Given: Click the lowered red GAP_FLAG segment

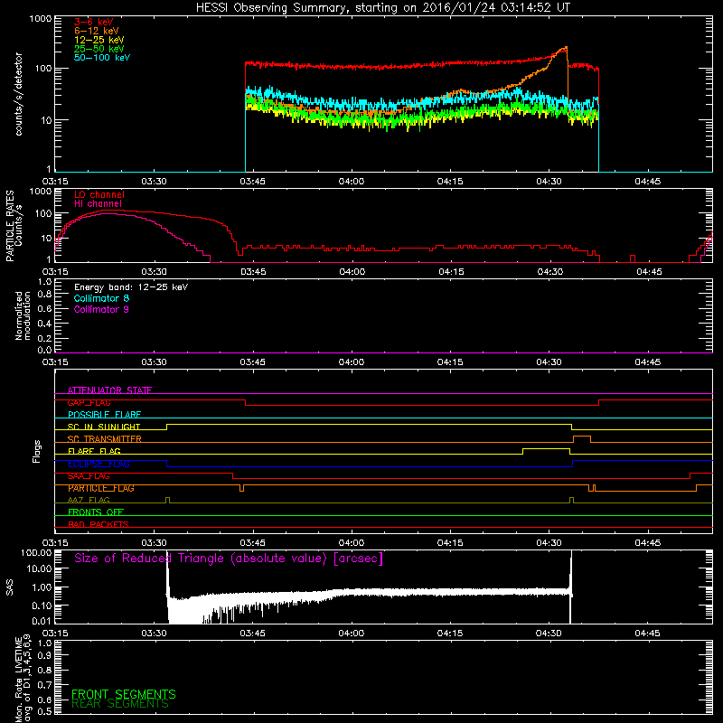Looking at the screenshot, I should point(422,405).
